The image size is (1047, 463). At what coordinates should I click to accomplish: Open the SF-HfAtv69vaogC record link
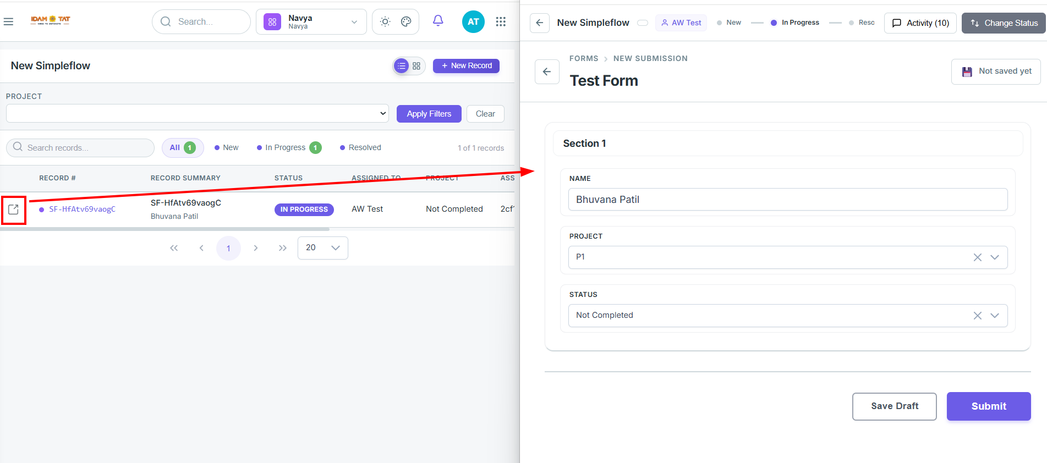coord(82,210)
